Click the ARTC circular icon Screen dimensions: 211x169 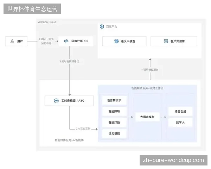coord(56,101)
